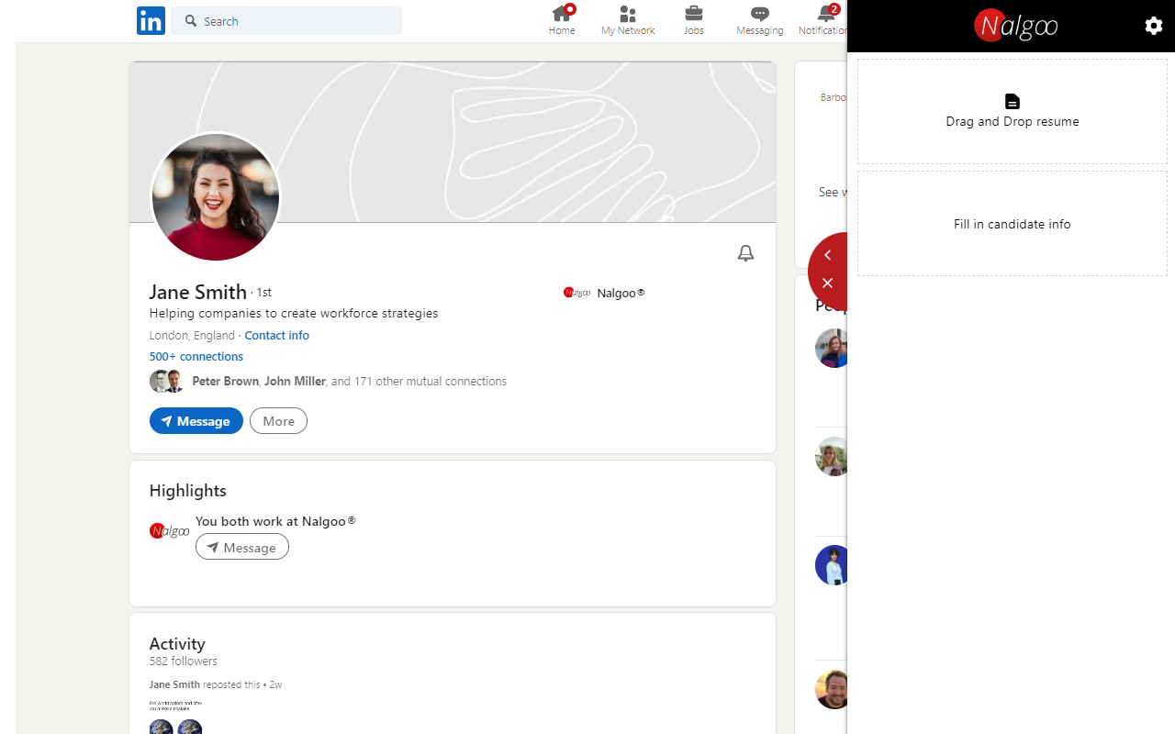Image resolution: width=1175 pixels, height=734 pixels.
Task: View 500+ connections link
Action: (196, 356)
